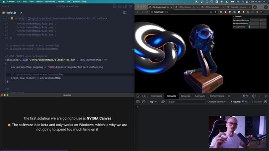
Task: Open Chrome's three-dot menu
Action: (266, 12)
